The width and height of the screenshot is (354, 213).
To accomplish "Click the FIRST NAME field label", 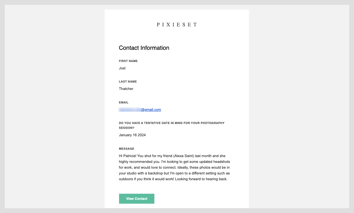I will [128, 61].
